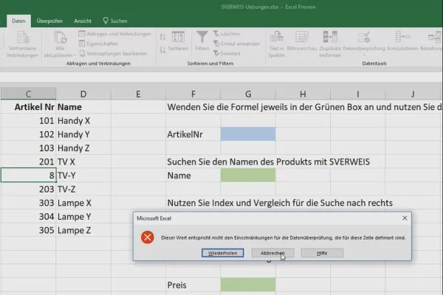
Task: Click the red error icon in dialog
Action: click(148, 237)
